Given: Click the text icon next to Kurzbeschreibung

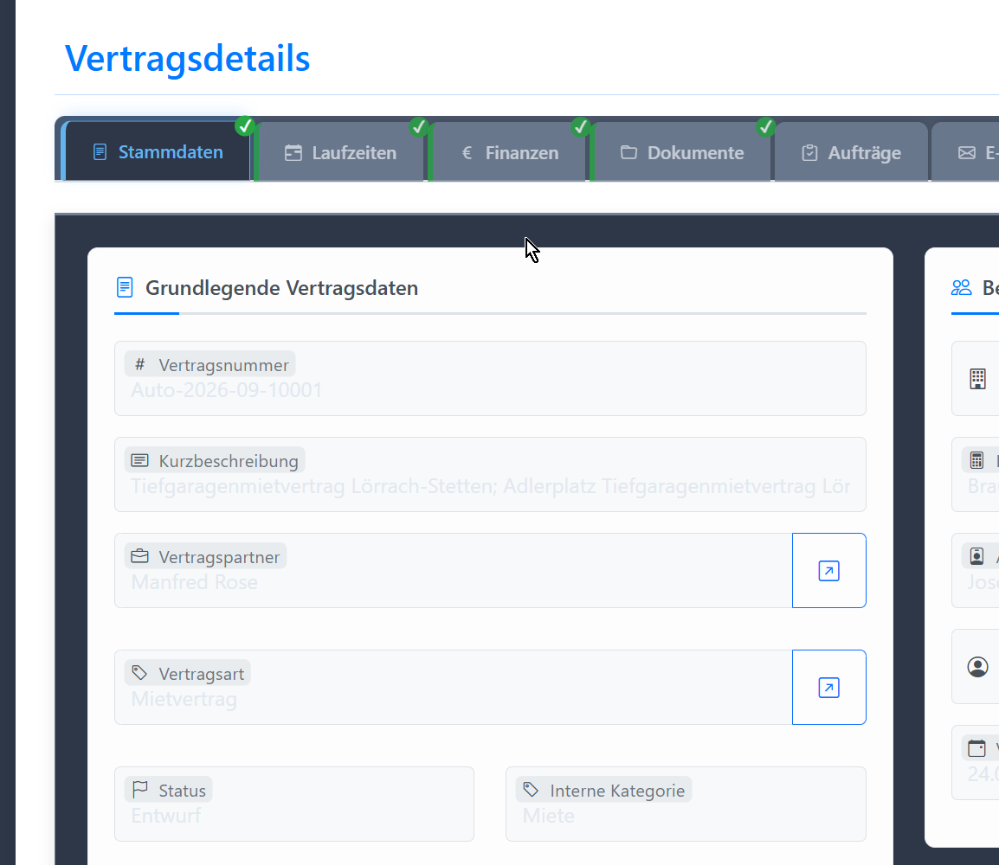Looking at the screenshot, I should tap(139, 460).
